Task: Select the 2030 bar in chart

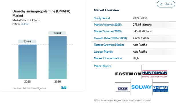Action: pyautogui.click(x=58, y=58)
